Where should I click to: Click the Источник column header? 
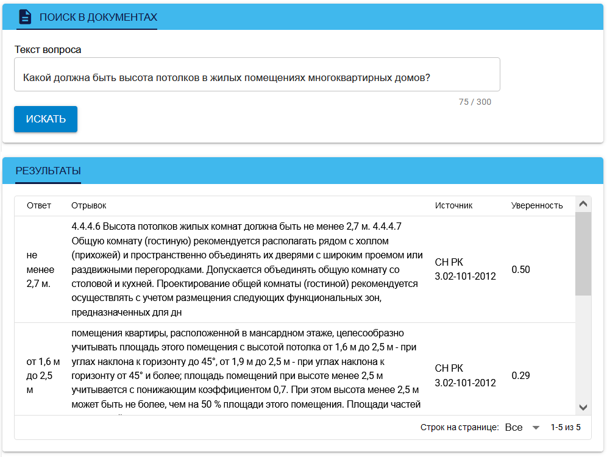pyautogui.click(x=453, y=205)
